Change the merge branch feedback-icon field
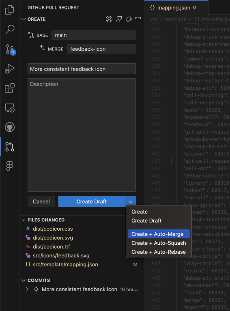Screen dimensions: 230x311 [101, 49]
